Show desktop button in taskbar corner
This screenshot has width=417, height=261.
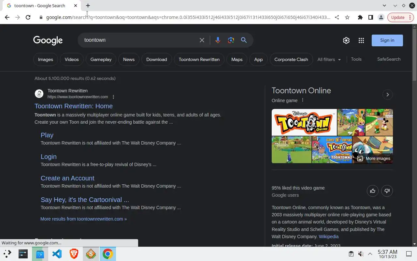409,254
